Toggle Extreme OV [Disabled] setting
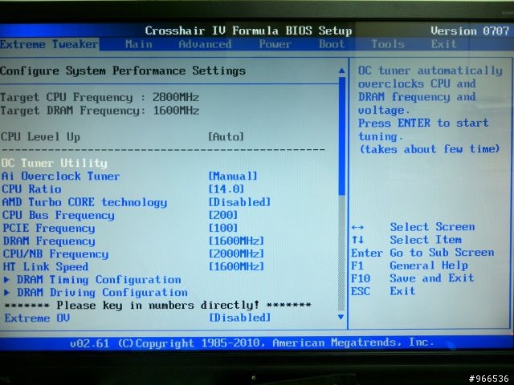 240,318
